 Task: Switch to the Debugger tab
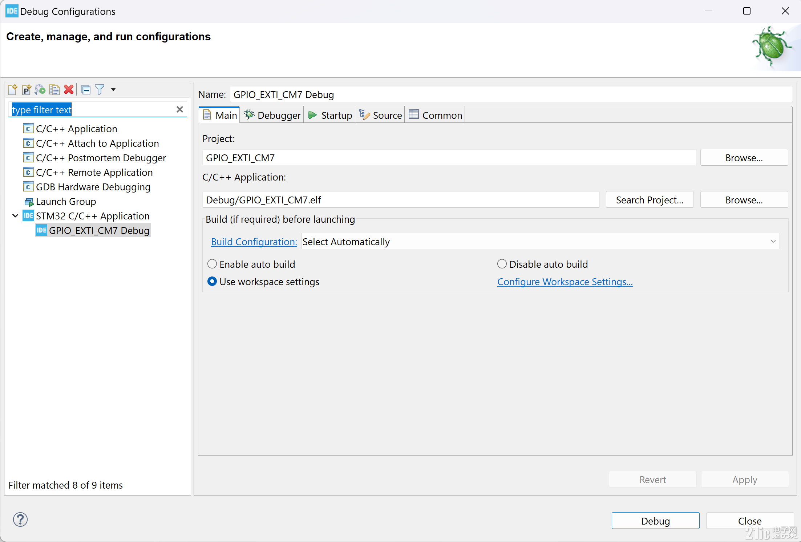272,115
